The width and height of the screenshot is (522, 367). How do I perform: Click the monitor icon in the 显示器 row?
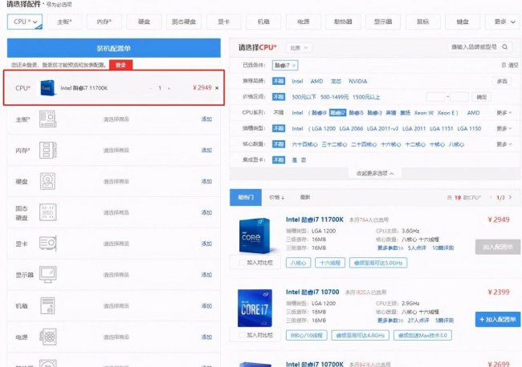(47, 275)
